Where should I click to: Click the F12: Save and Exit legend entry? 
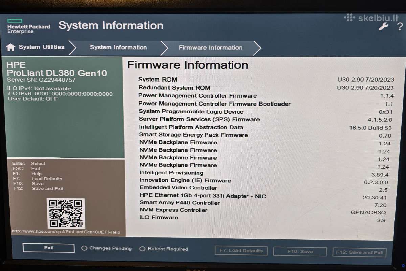point(38,189)
